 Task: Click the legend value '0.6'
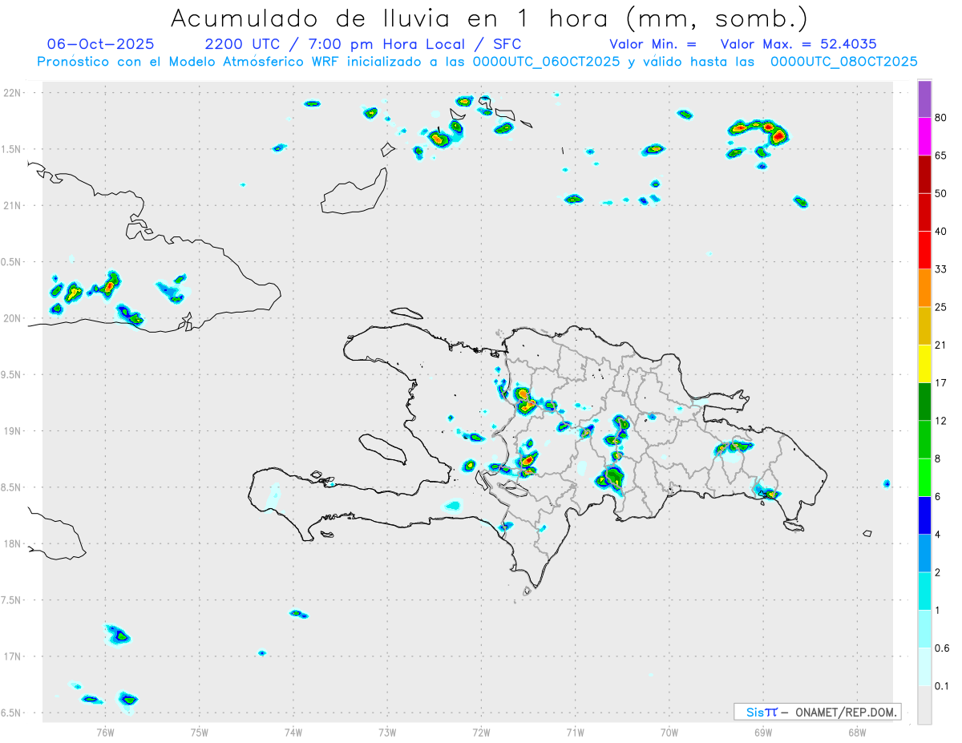[x=943, y=648]
